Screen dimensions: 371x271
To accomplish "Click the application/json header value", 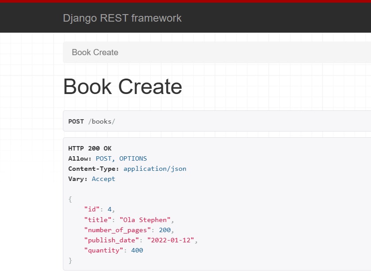I will pos(155,169).
